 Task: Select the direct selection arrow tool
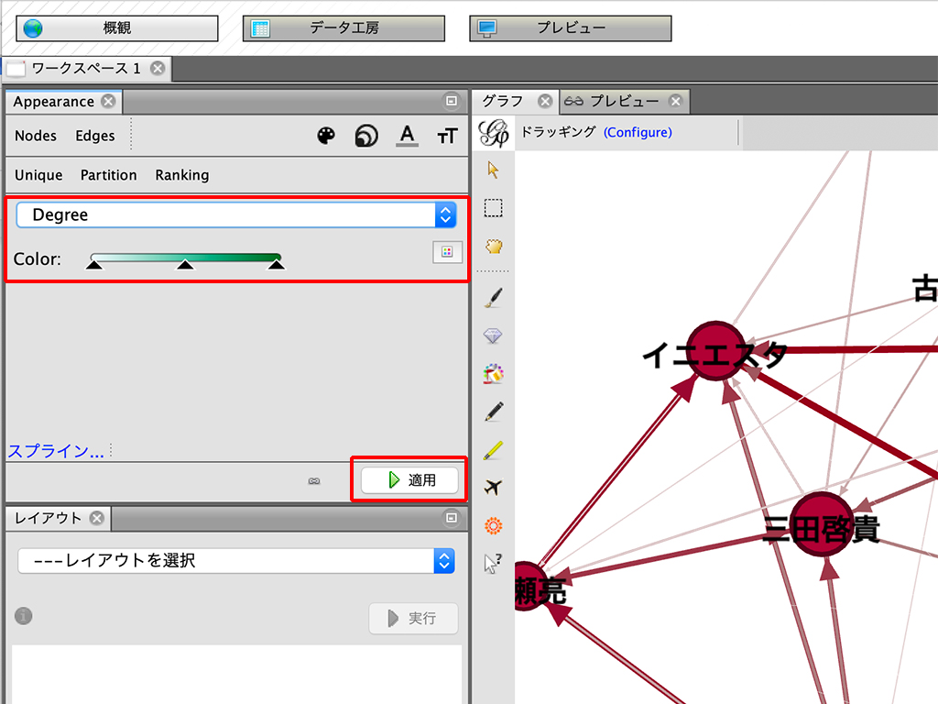coord(494,170)
